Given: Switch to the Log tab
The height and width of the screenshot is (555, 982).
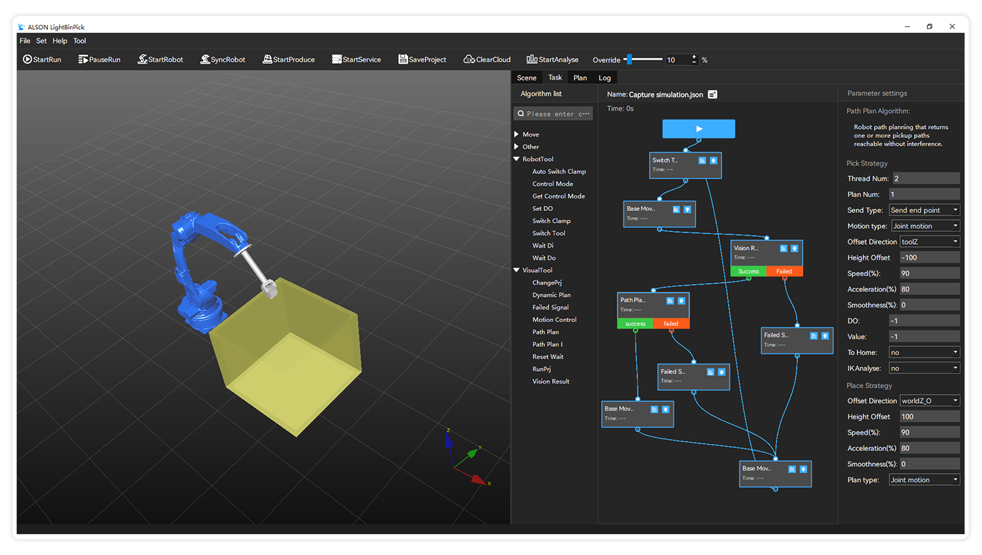Looking at the screenshot, I should (604, 78).
